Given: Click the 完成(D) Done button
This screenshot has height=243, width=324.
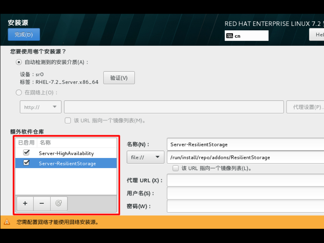Looking at the screenshot, I should 24,34.
